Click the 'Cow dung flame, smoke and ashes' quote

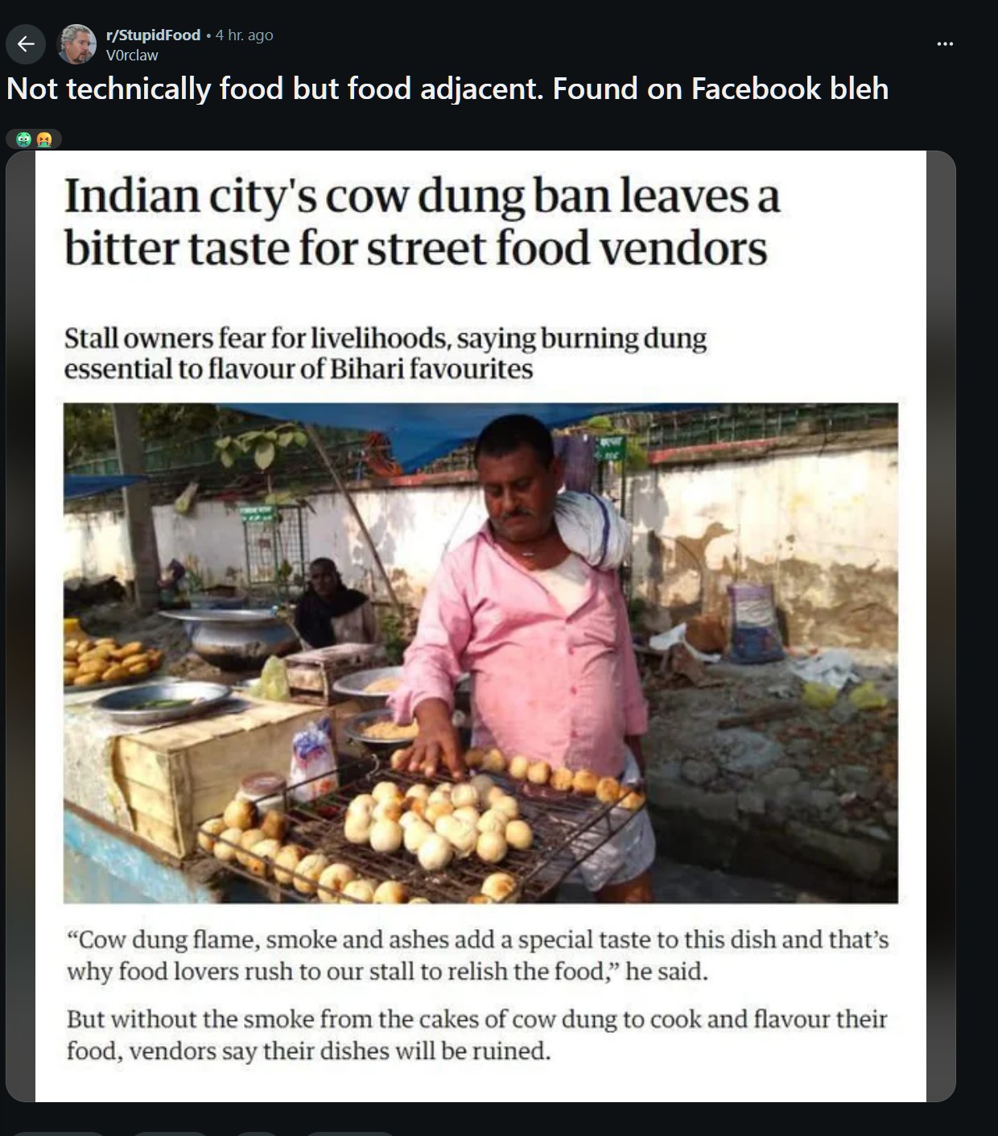[478, 955]
